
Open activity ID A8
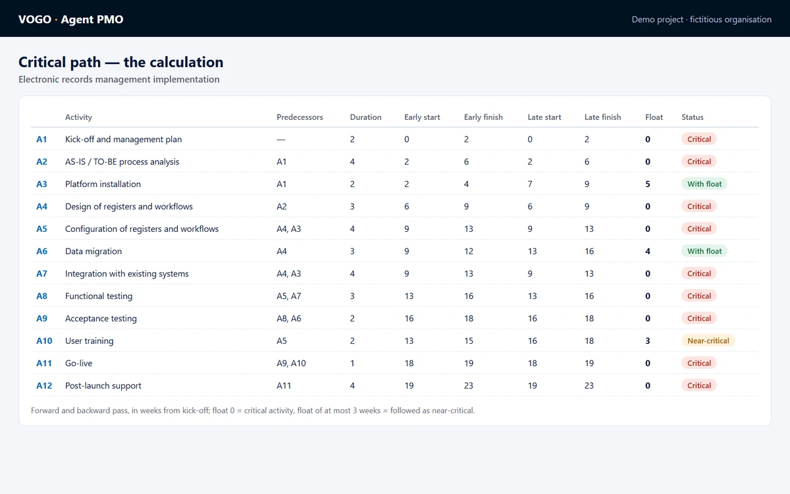[41, 296]
